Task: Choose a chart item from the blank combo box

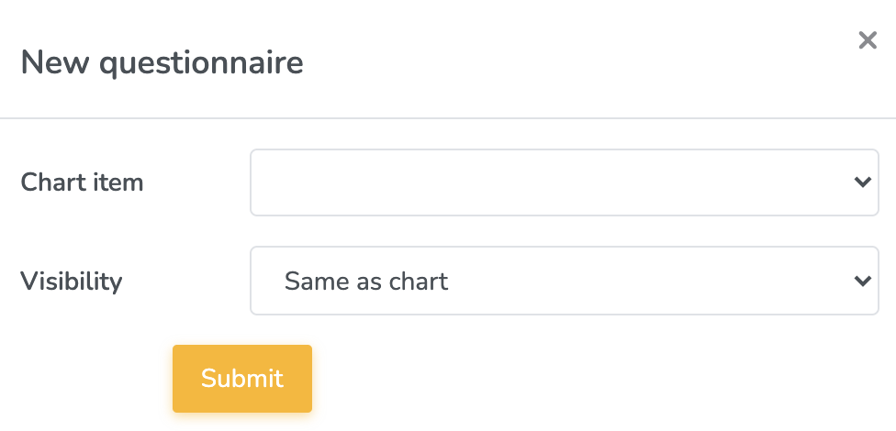Action: 564,182
